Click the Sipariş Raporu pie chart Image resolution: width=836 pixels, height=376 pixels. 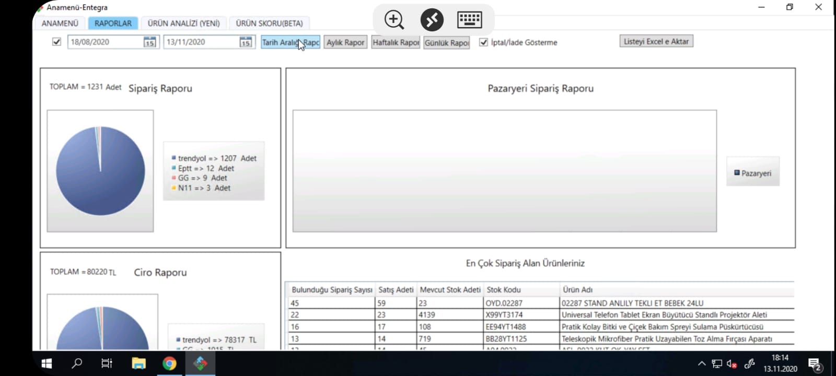100,171
